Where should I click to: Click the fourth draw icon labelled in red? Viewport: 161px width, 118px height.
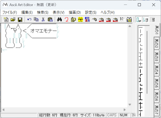[115, 19]
